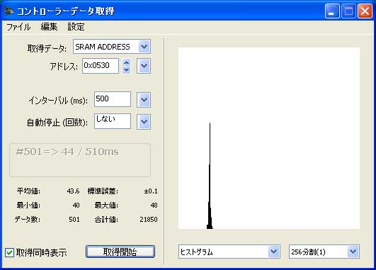Screen dimensions: 376x270
Task: Click the histogram peak in the chart
Action: point(210,176)
